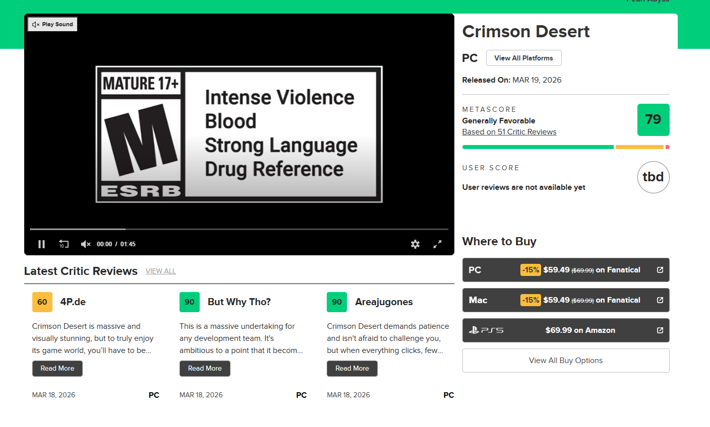The width and height of the screenshot is (710, 427).
Task: Click the PS5 logo buy option
Action: 486,330
